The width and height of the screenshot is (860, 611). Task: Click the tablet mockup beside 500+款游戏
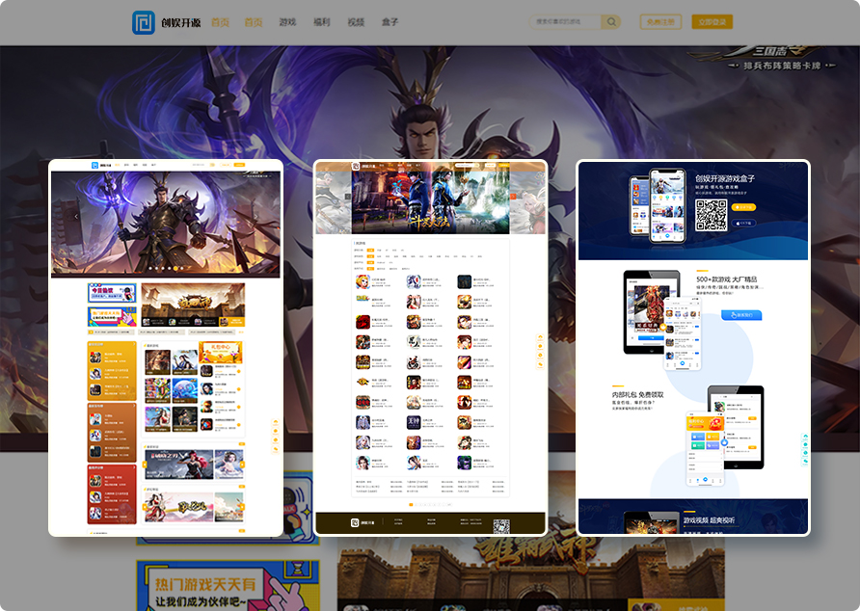[x=652, y=312]
